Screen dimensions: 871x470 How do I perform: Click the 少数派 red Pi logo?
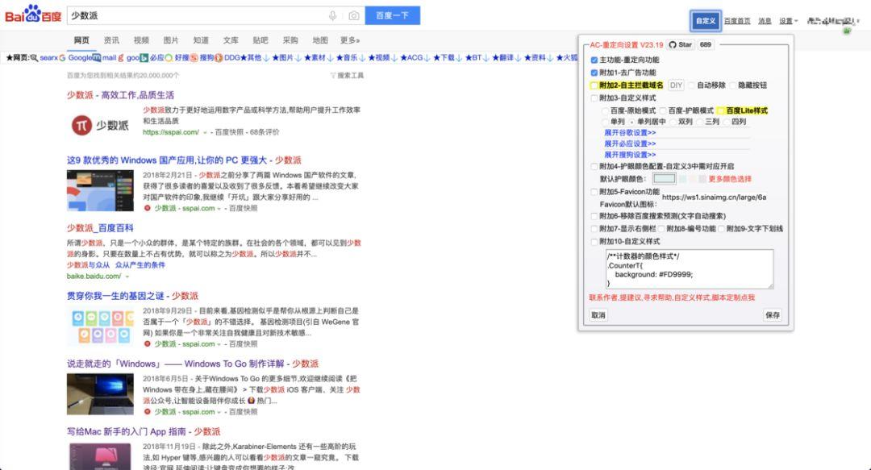pos(81,125)
